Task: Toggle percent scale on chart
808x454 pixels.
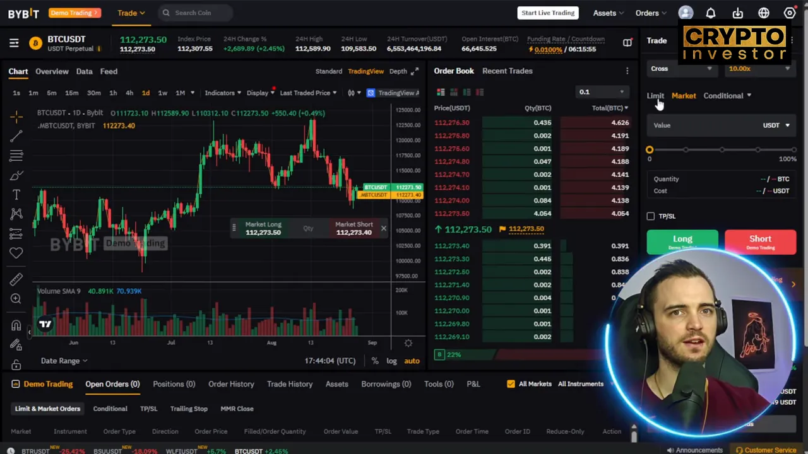Action: [375, 361]
